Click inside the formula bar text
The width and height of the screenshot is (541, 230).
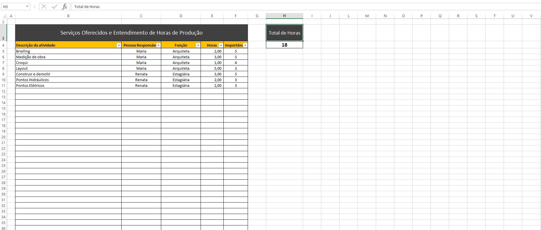click(305, 7)
